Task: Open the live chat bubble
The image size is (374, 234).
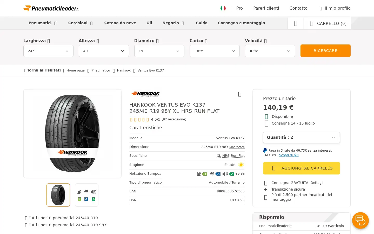Action: tap(360, 220)
